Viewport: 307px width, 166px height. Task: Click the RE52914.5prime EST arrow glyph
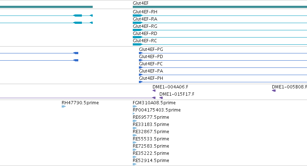pos(135,165)
